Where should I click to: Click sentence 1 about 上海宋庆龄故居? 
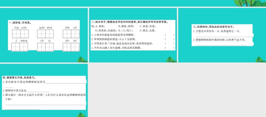point(113,35)
